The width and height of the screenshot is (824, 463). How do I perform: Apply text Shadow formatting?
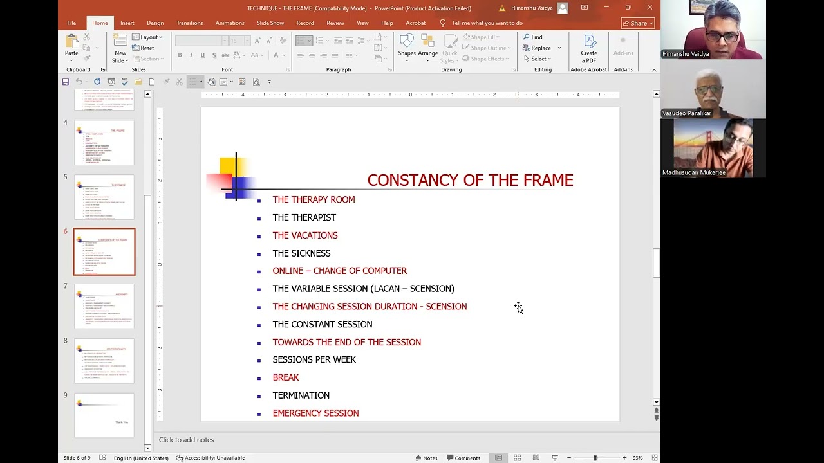pyautogui.click(x=214, y=55)
